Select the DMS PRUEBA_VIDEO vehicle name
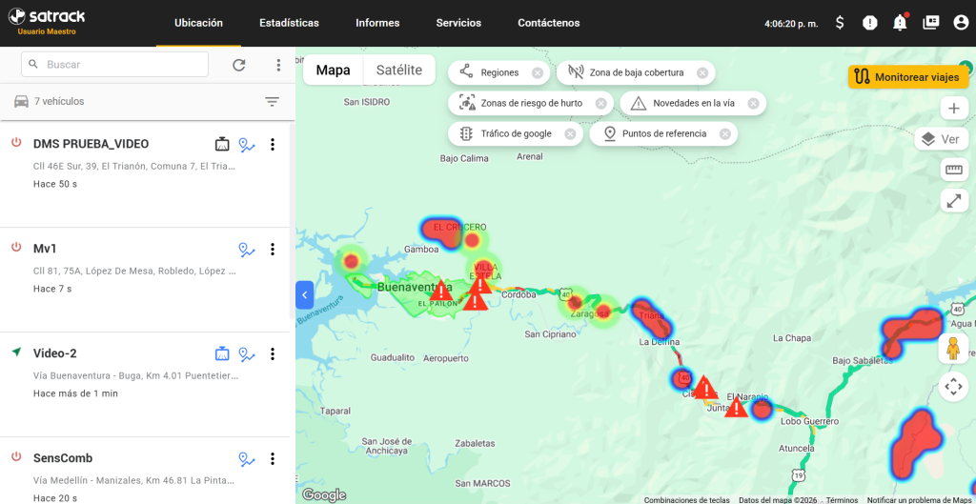The height and width of the screenshot is (504, 976). click(x=91, y=144)
